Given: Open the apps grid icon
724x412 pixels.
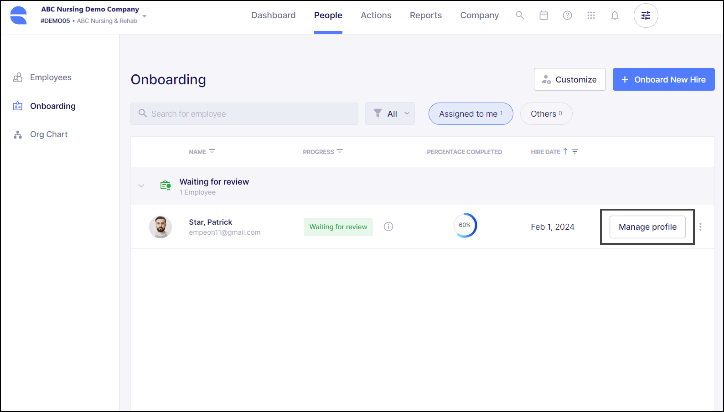Looking at the screenshot, I should coord(591,15).
